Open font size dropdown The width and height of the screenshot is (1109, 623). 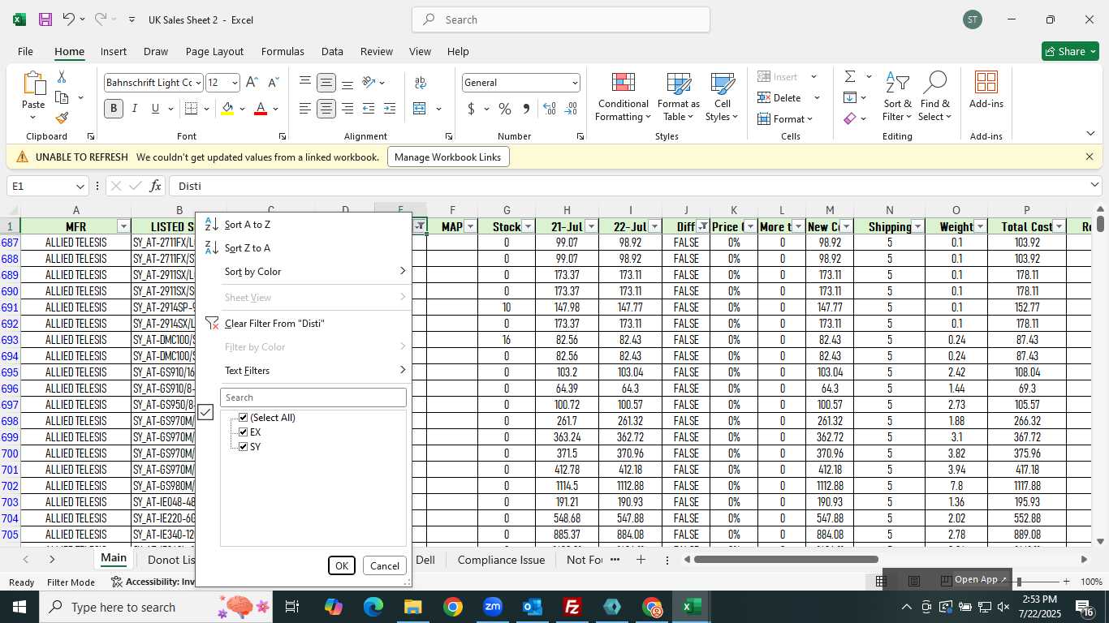click(x=235, y=83)
